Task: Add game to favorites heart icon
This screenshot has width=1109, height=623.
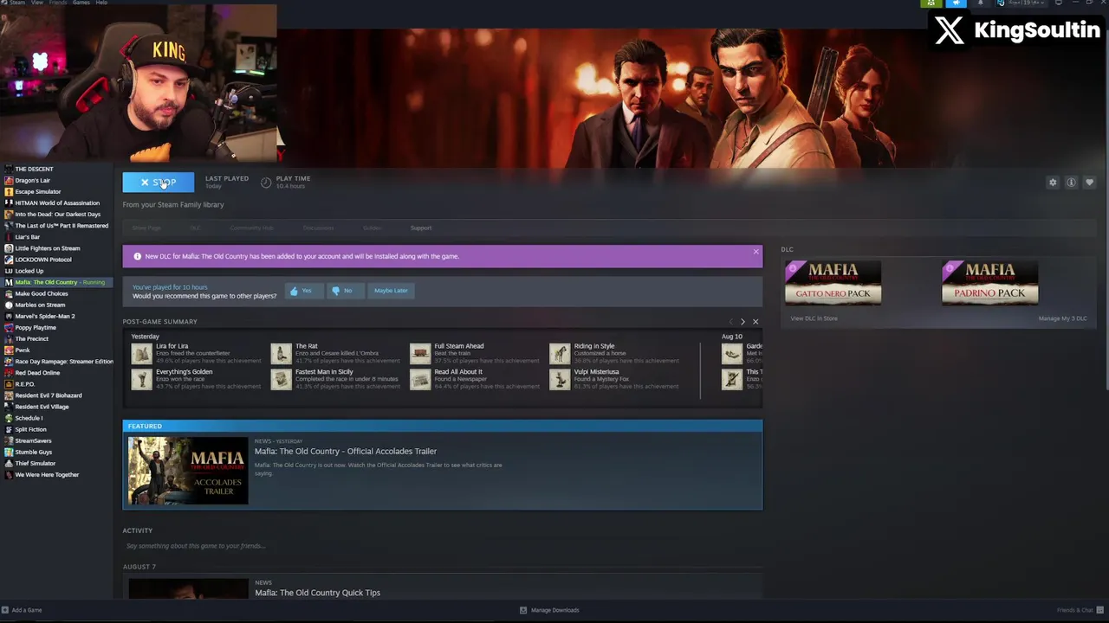Action: click(1089, 183)
